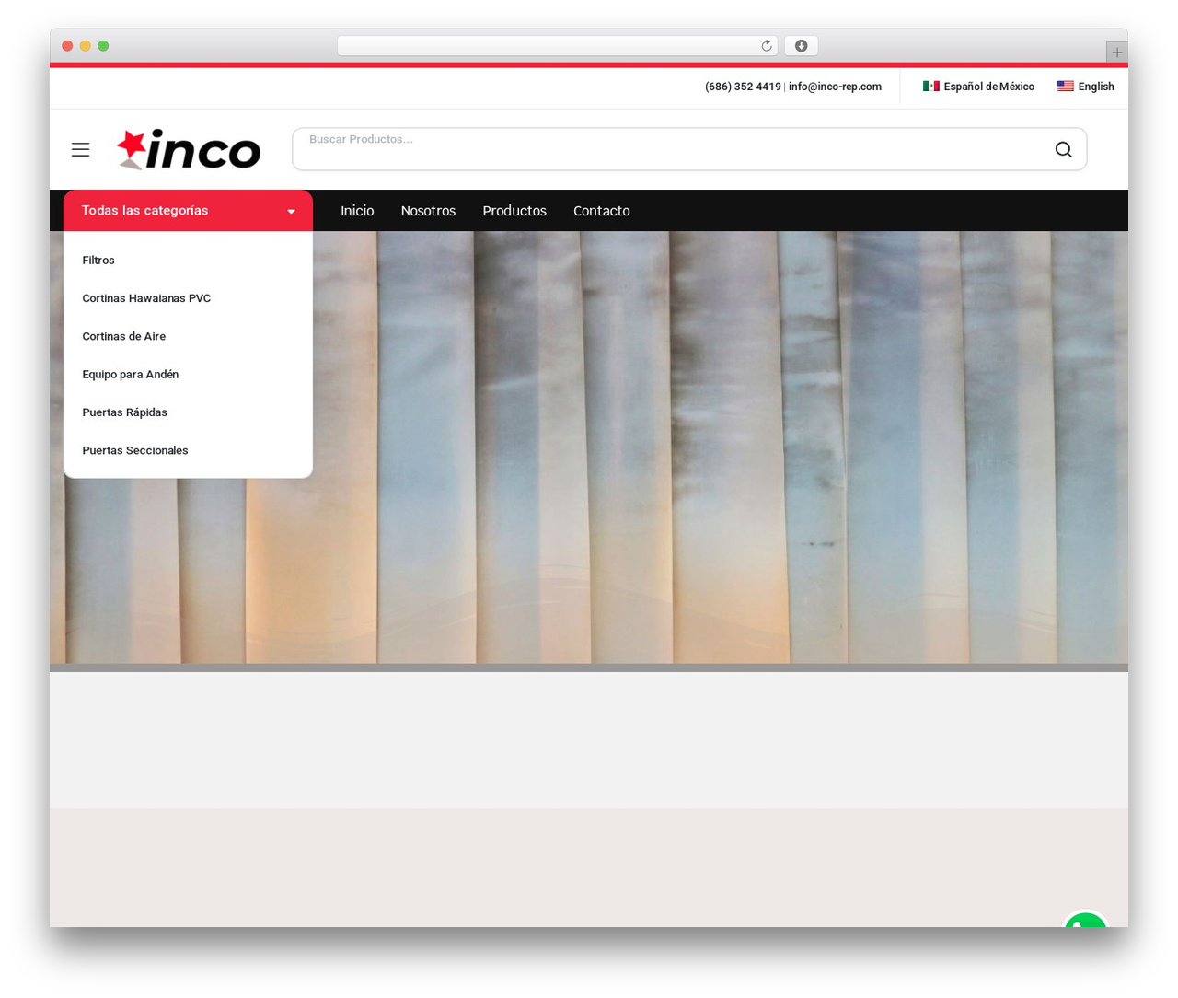Click the browser address bar
The image size is (1178, 998).
click(557, 46)
